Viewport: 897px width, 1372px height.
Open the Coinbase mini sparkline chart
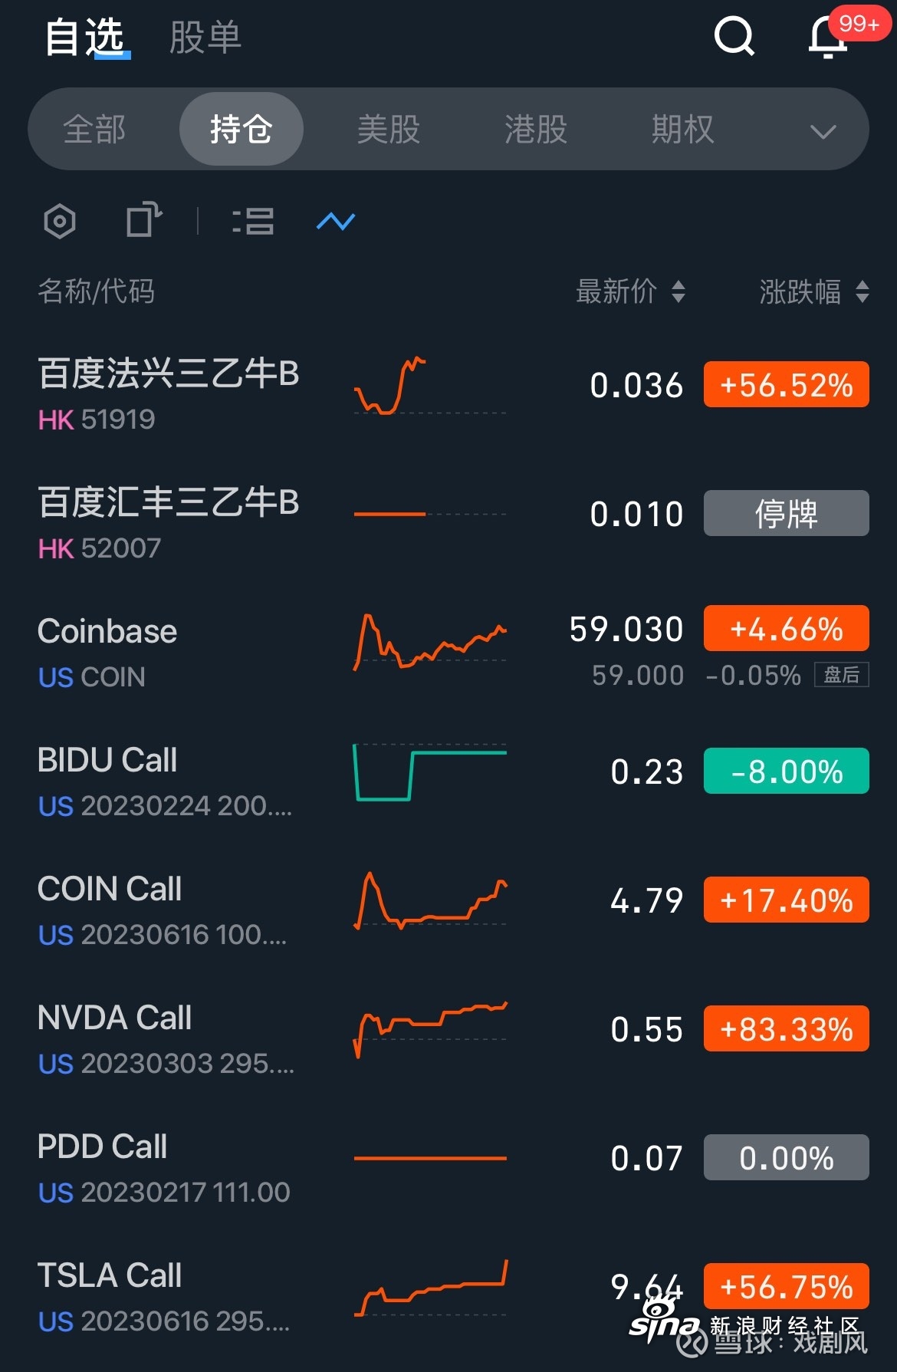(x=430, y=642)
